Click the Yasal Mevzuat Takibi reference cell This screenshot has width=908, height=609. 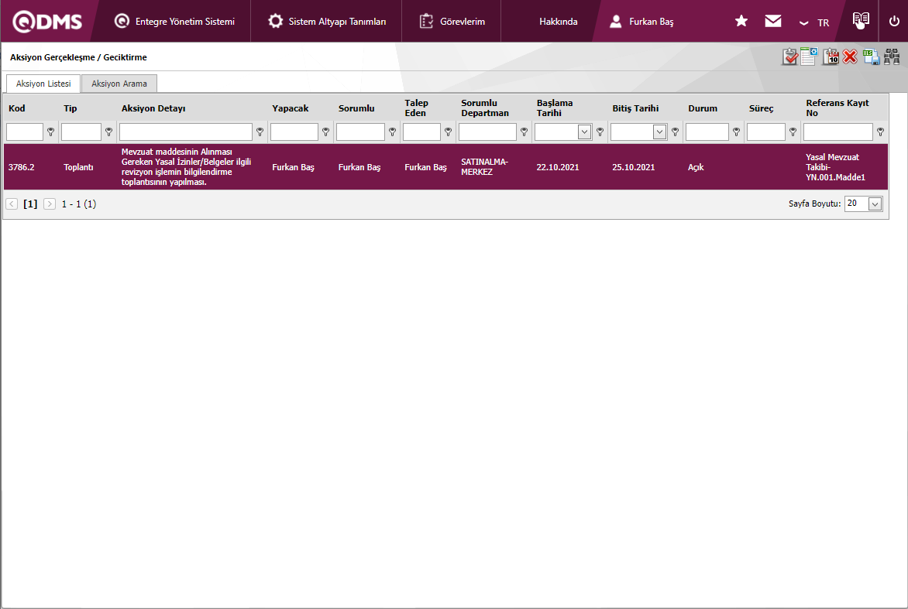(x=835, y=167)
